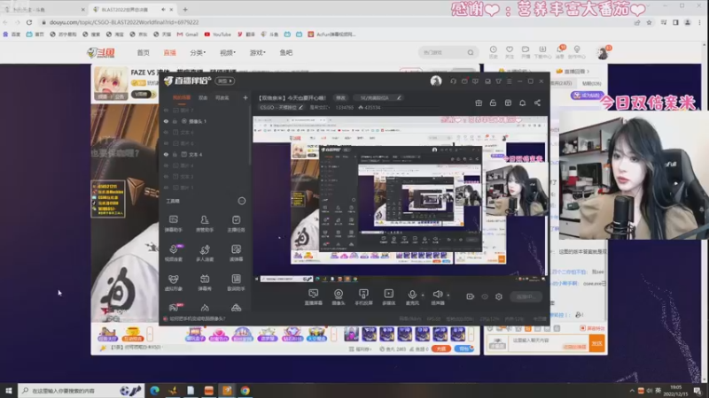Screen dimensions: 709x398
Task: Open the headset support icon in the title bar
Action: coord(453,81)
